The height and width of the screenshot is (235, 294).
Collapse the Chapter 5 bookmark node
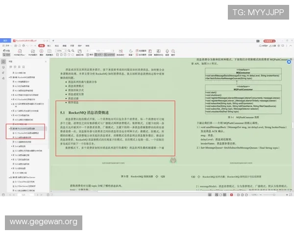tap(9, 129)
